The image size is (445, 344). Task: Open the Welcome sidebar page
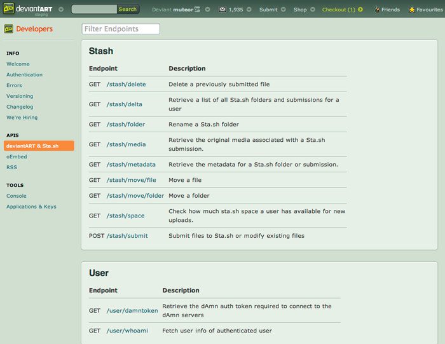tap(18, 64)
